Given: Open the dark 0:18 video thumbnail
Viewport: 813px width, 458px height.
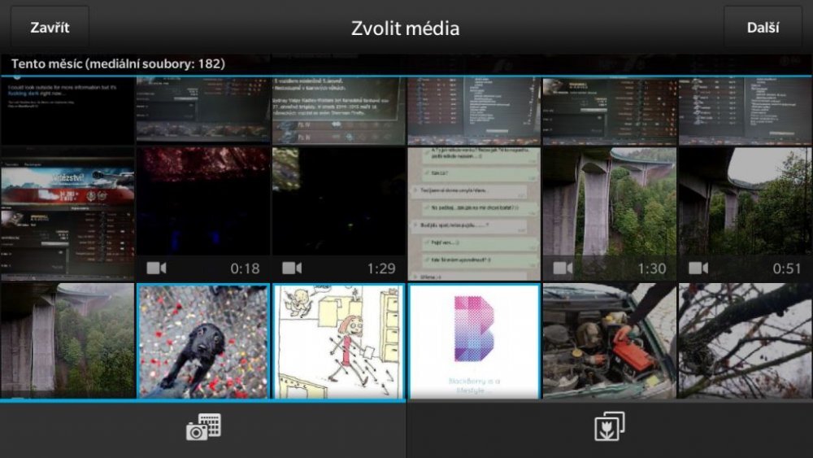Looking at the screenshot, I should (202, 203).
